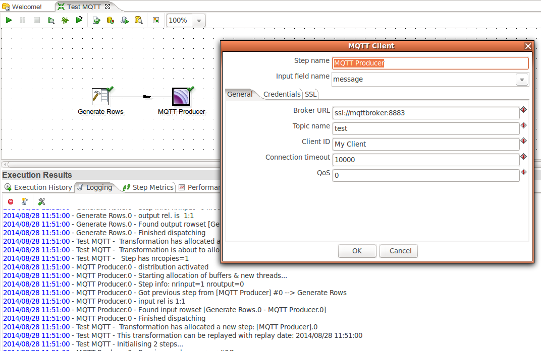
Task: Switch to the General tab in MQTT Client
Action: coord(240,94)
